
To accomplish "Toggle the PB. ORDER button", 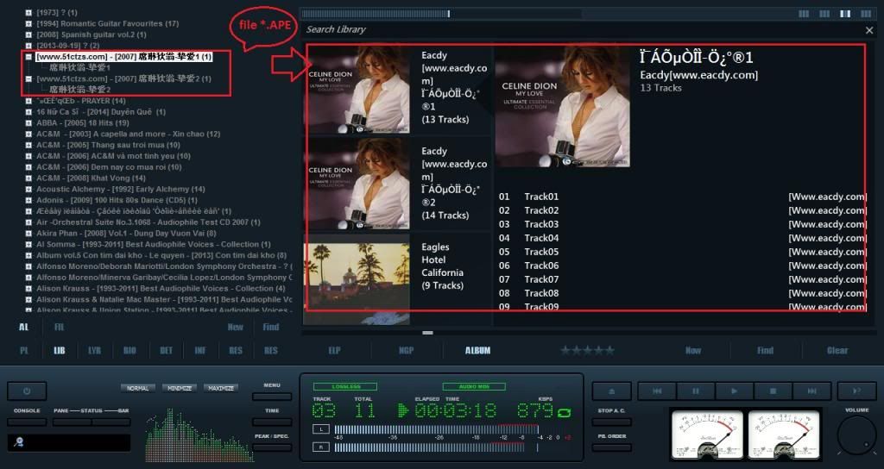I will click(x=611, y=447).
